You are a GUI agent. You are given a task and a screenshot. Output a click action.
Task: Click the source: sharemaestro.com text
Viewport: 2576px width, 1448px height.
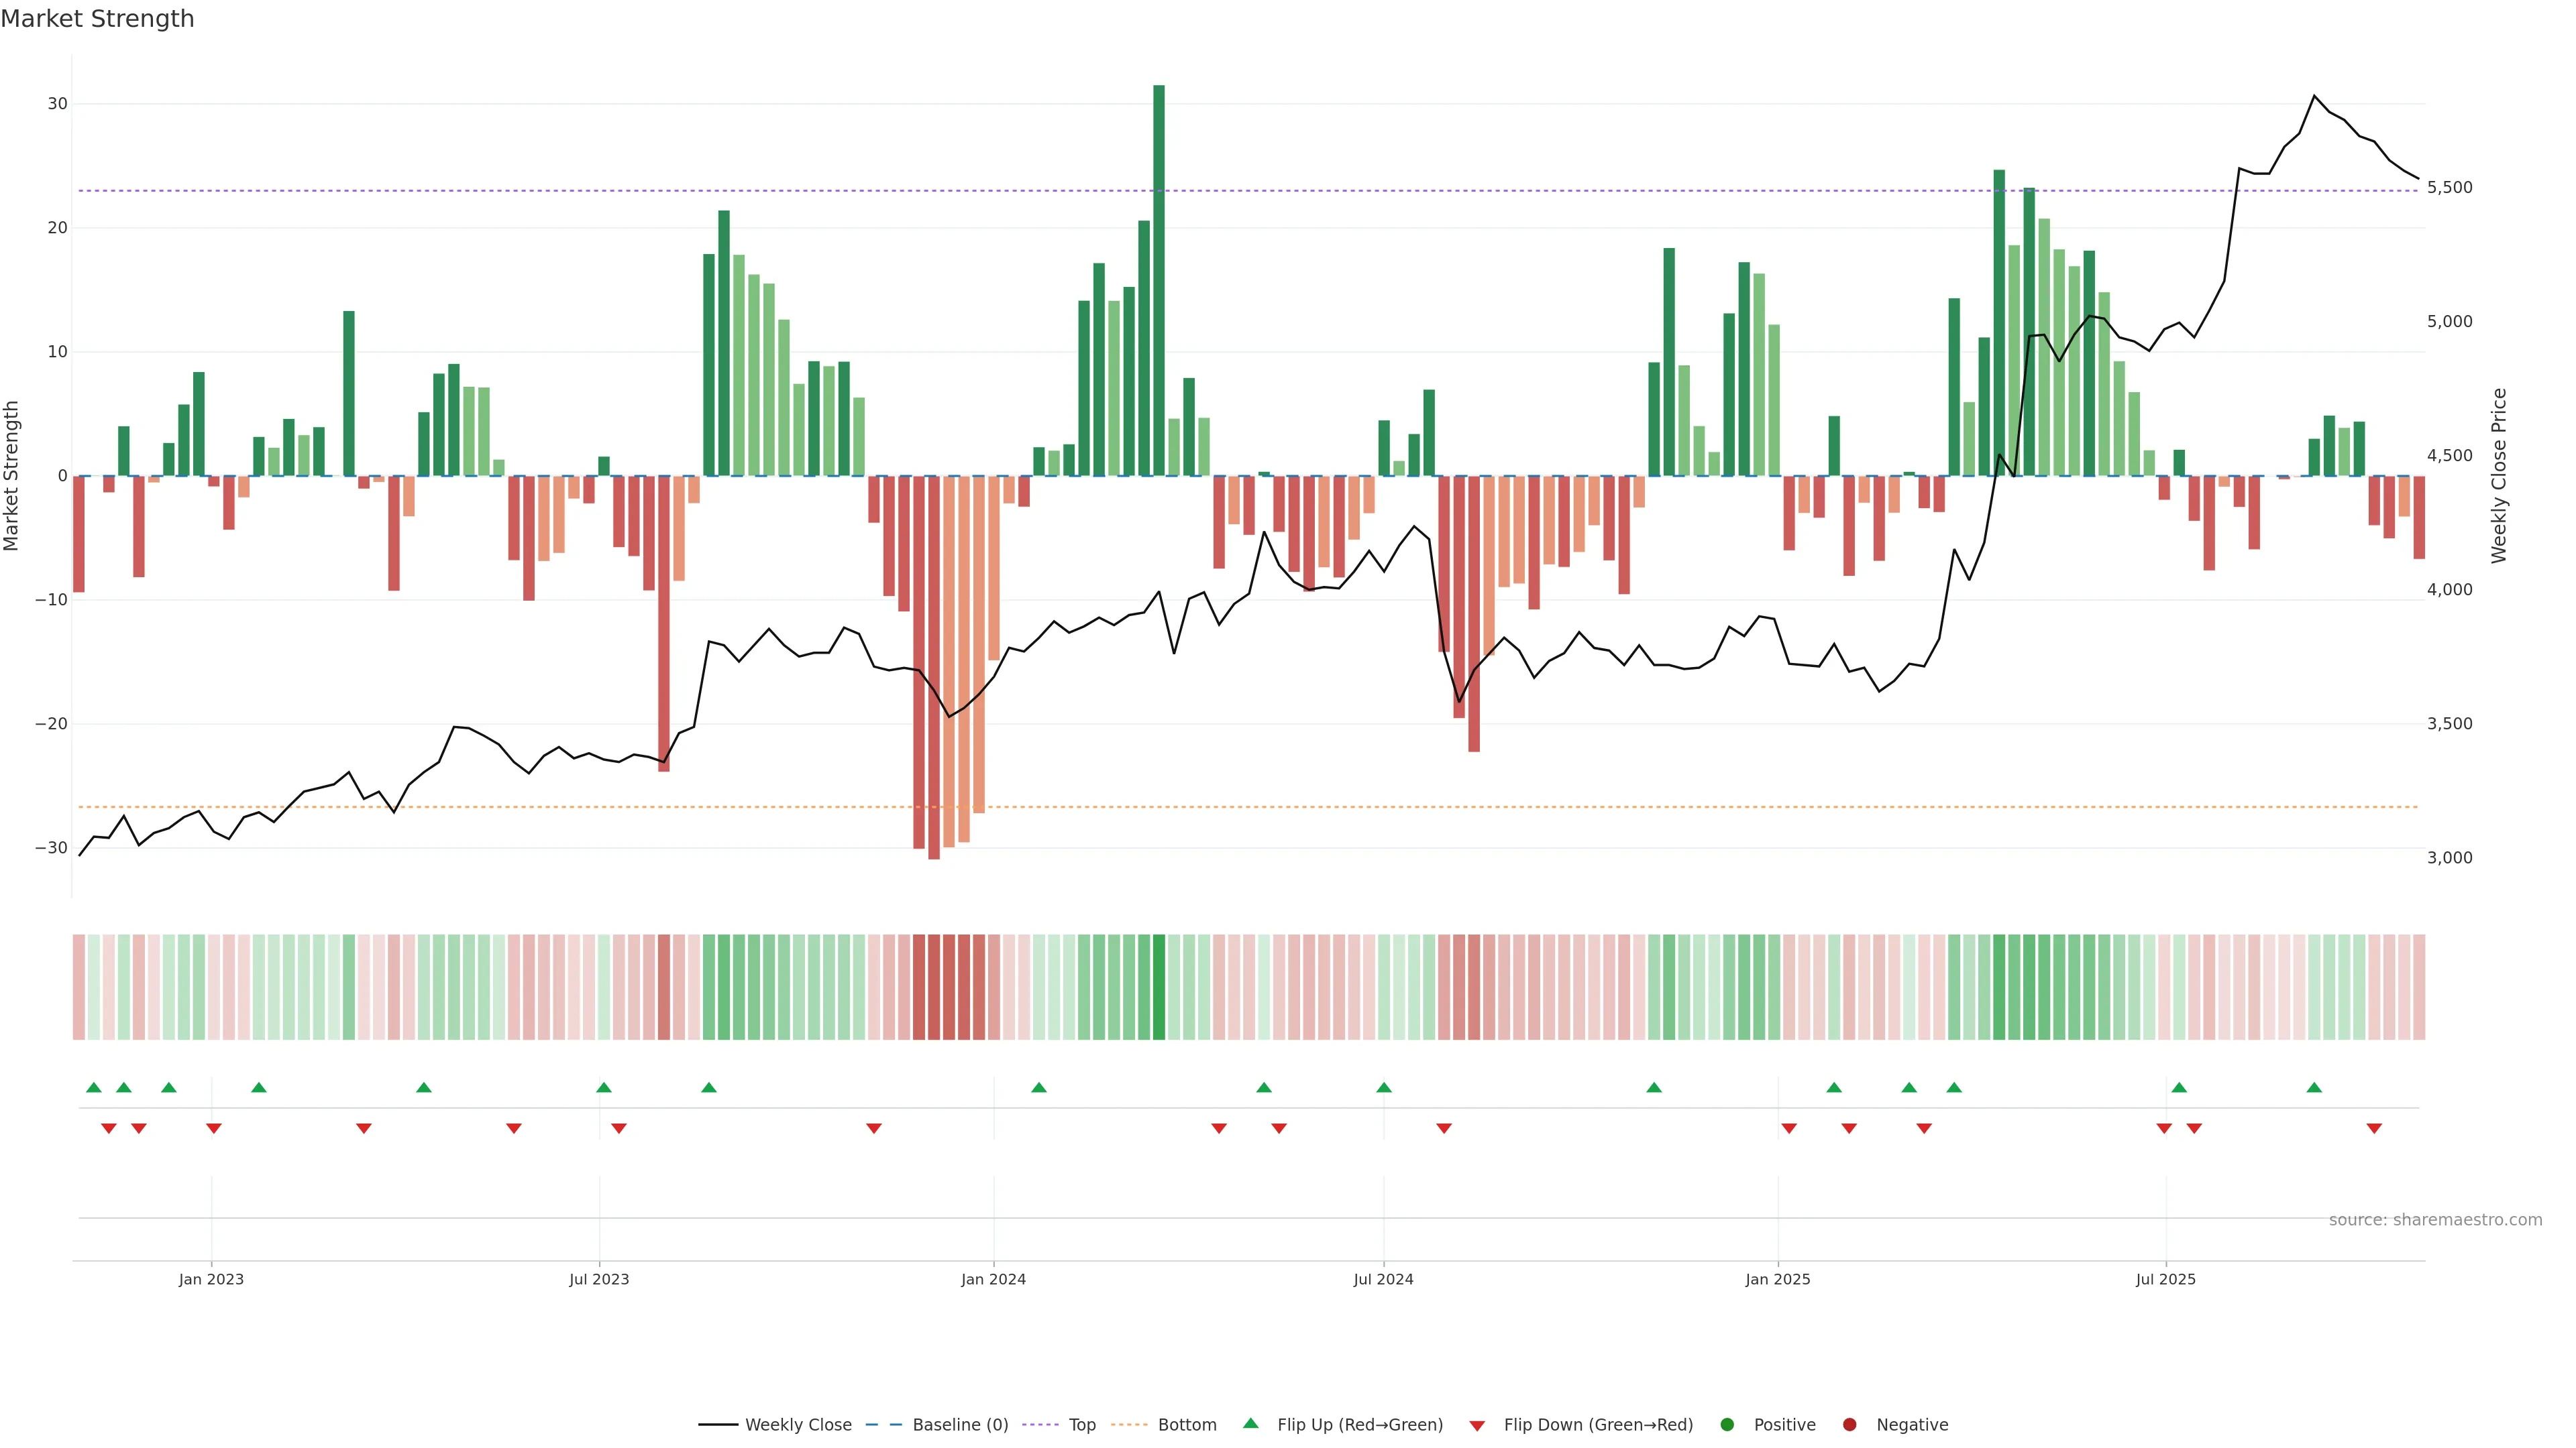2435,1220
